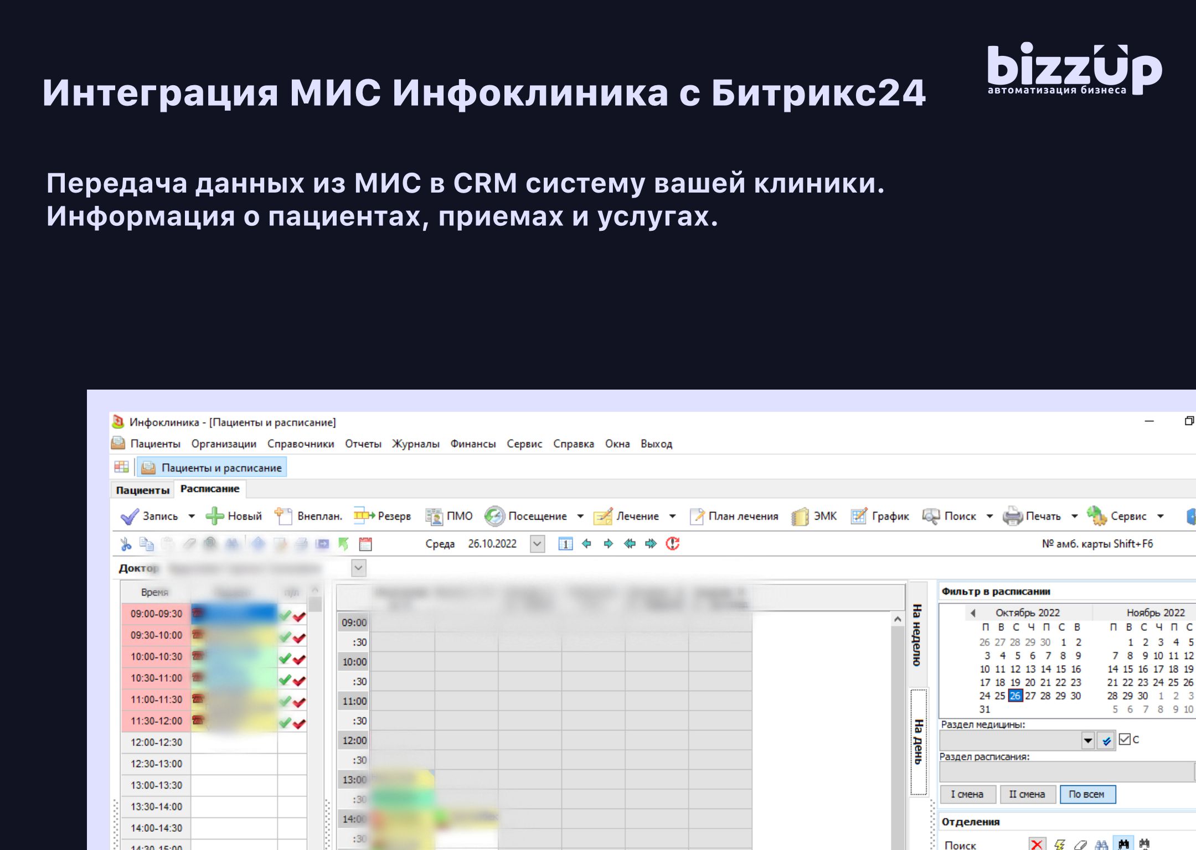Select October 27 in the calendar
Viewport: 1196px width, 850px height.
pyautogui.click(x=1030, y=696)
